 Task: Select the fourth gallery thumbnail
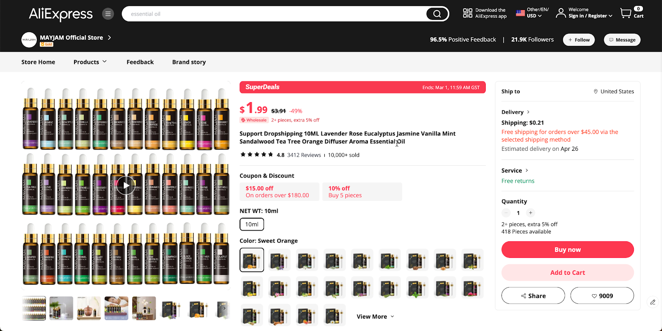[x=116, y=308]
